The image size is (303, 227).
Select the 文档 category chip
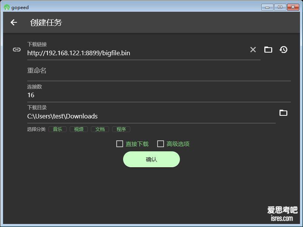pos(100,129)
